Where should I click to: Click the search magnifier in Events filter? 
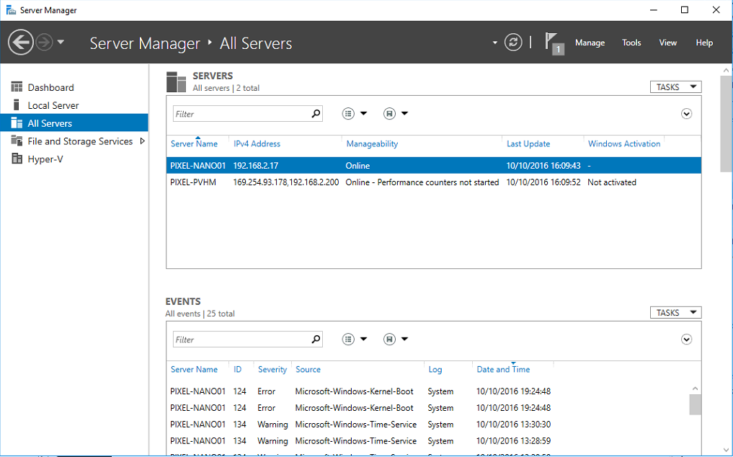click(x=316, y=340)
